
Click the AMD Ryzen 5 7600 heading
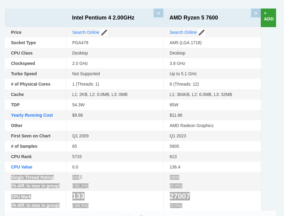click(x=194, y=18)
